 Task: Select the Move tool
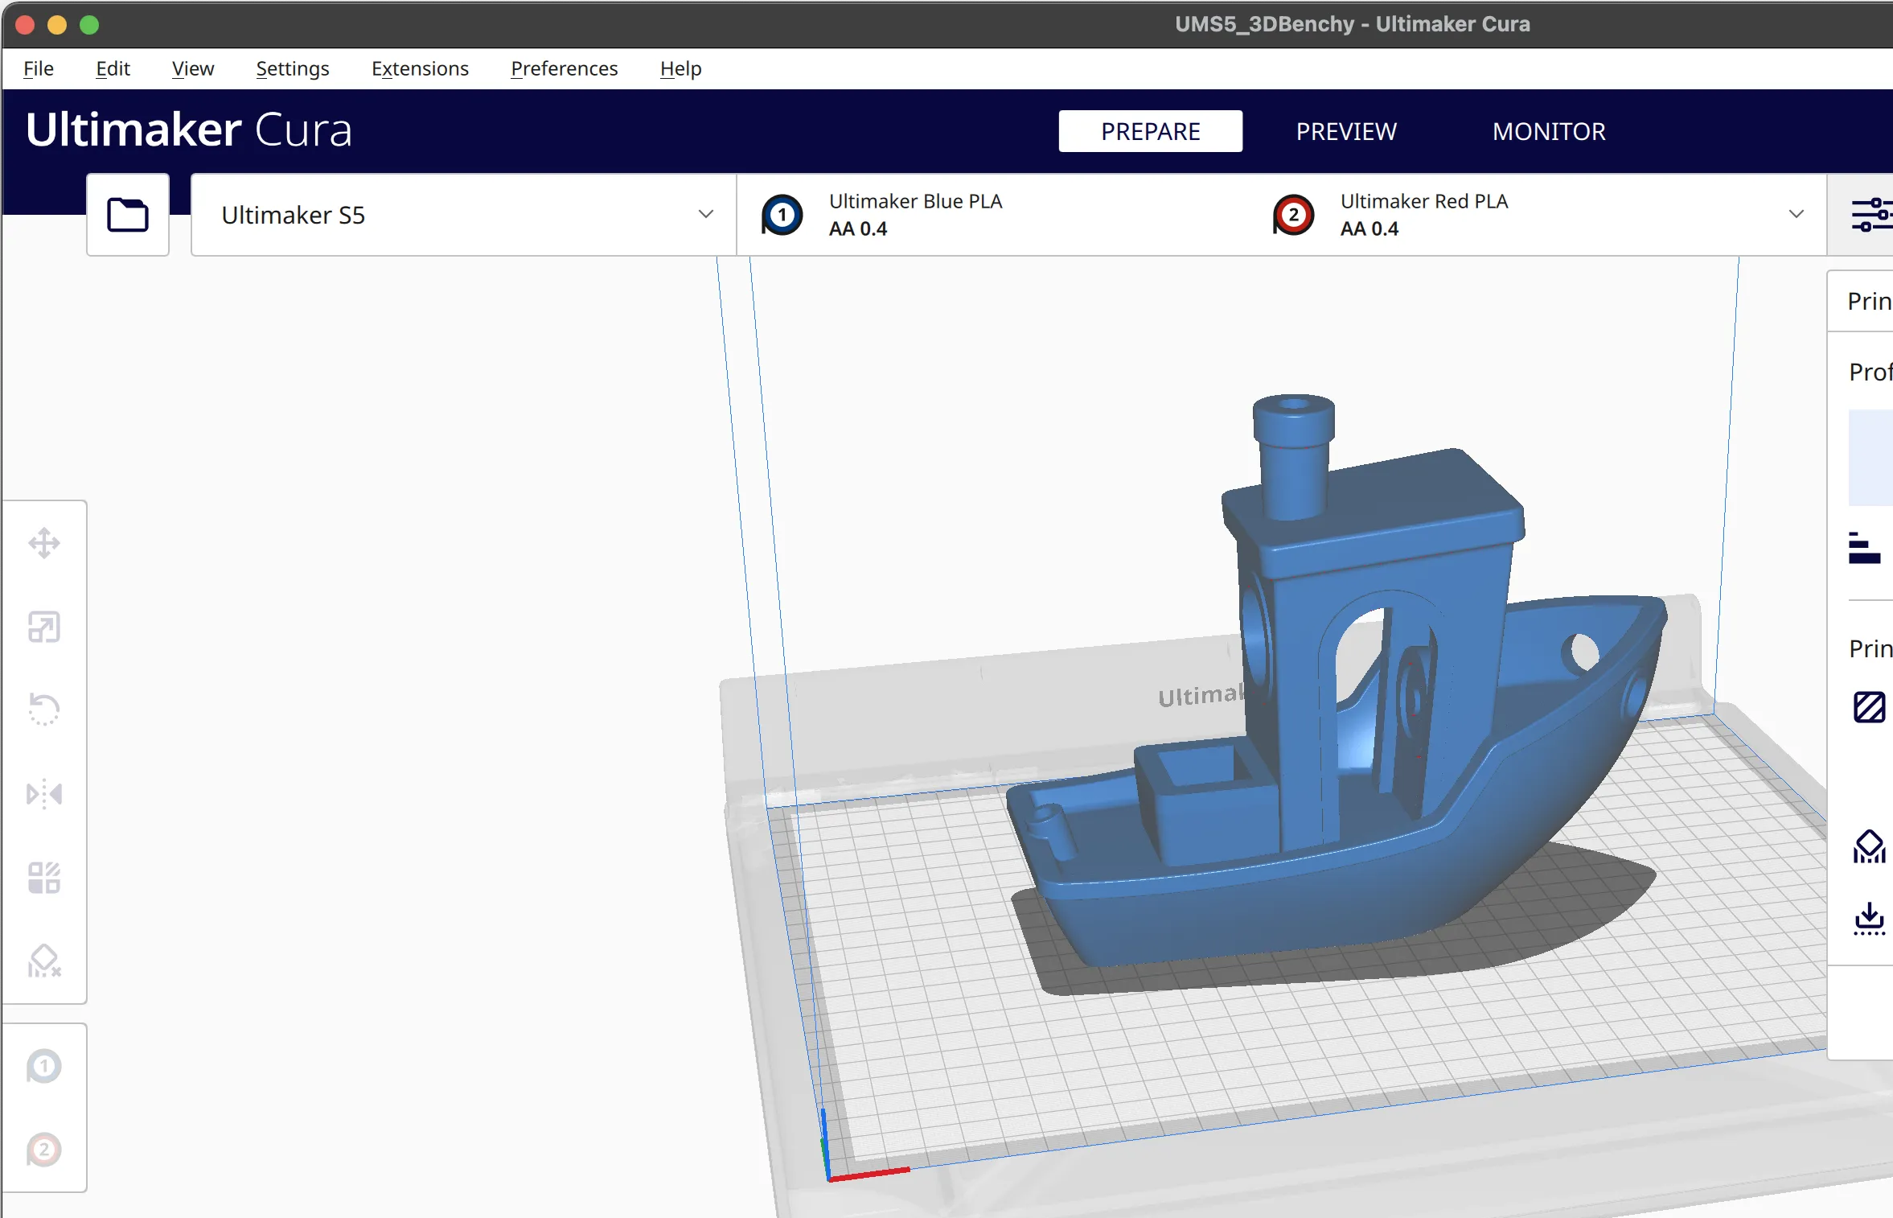coord(44,543)
